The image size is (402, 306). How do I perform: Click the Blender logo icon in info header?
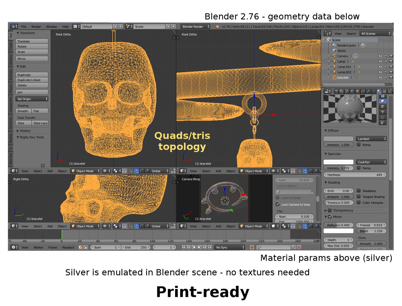pyautogui.click(x=217, y=27)
